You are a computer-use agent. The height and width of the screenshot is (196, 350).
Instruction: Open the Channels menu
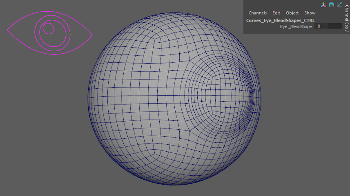point(258,13)
